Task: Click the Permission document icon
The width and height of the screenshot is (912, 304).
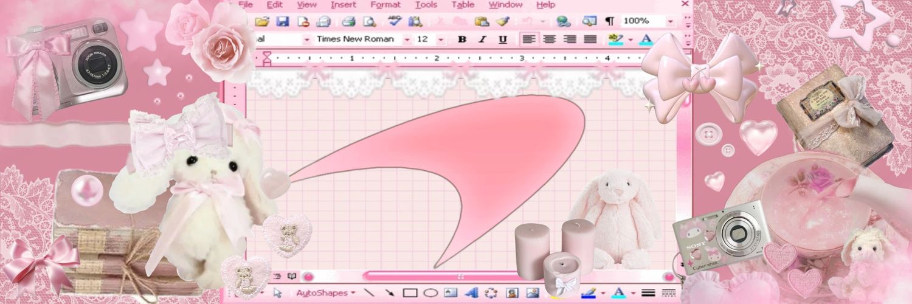Action: (303, 21)
